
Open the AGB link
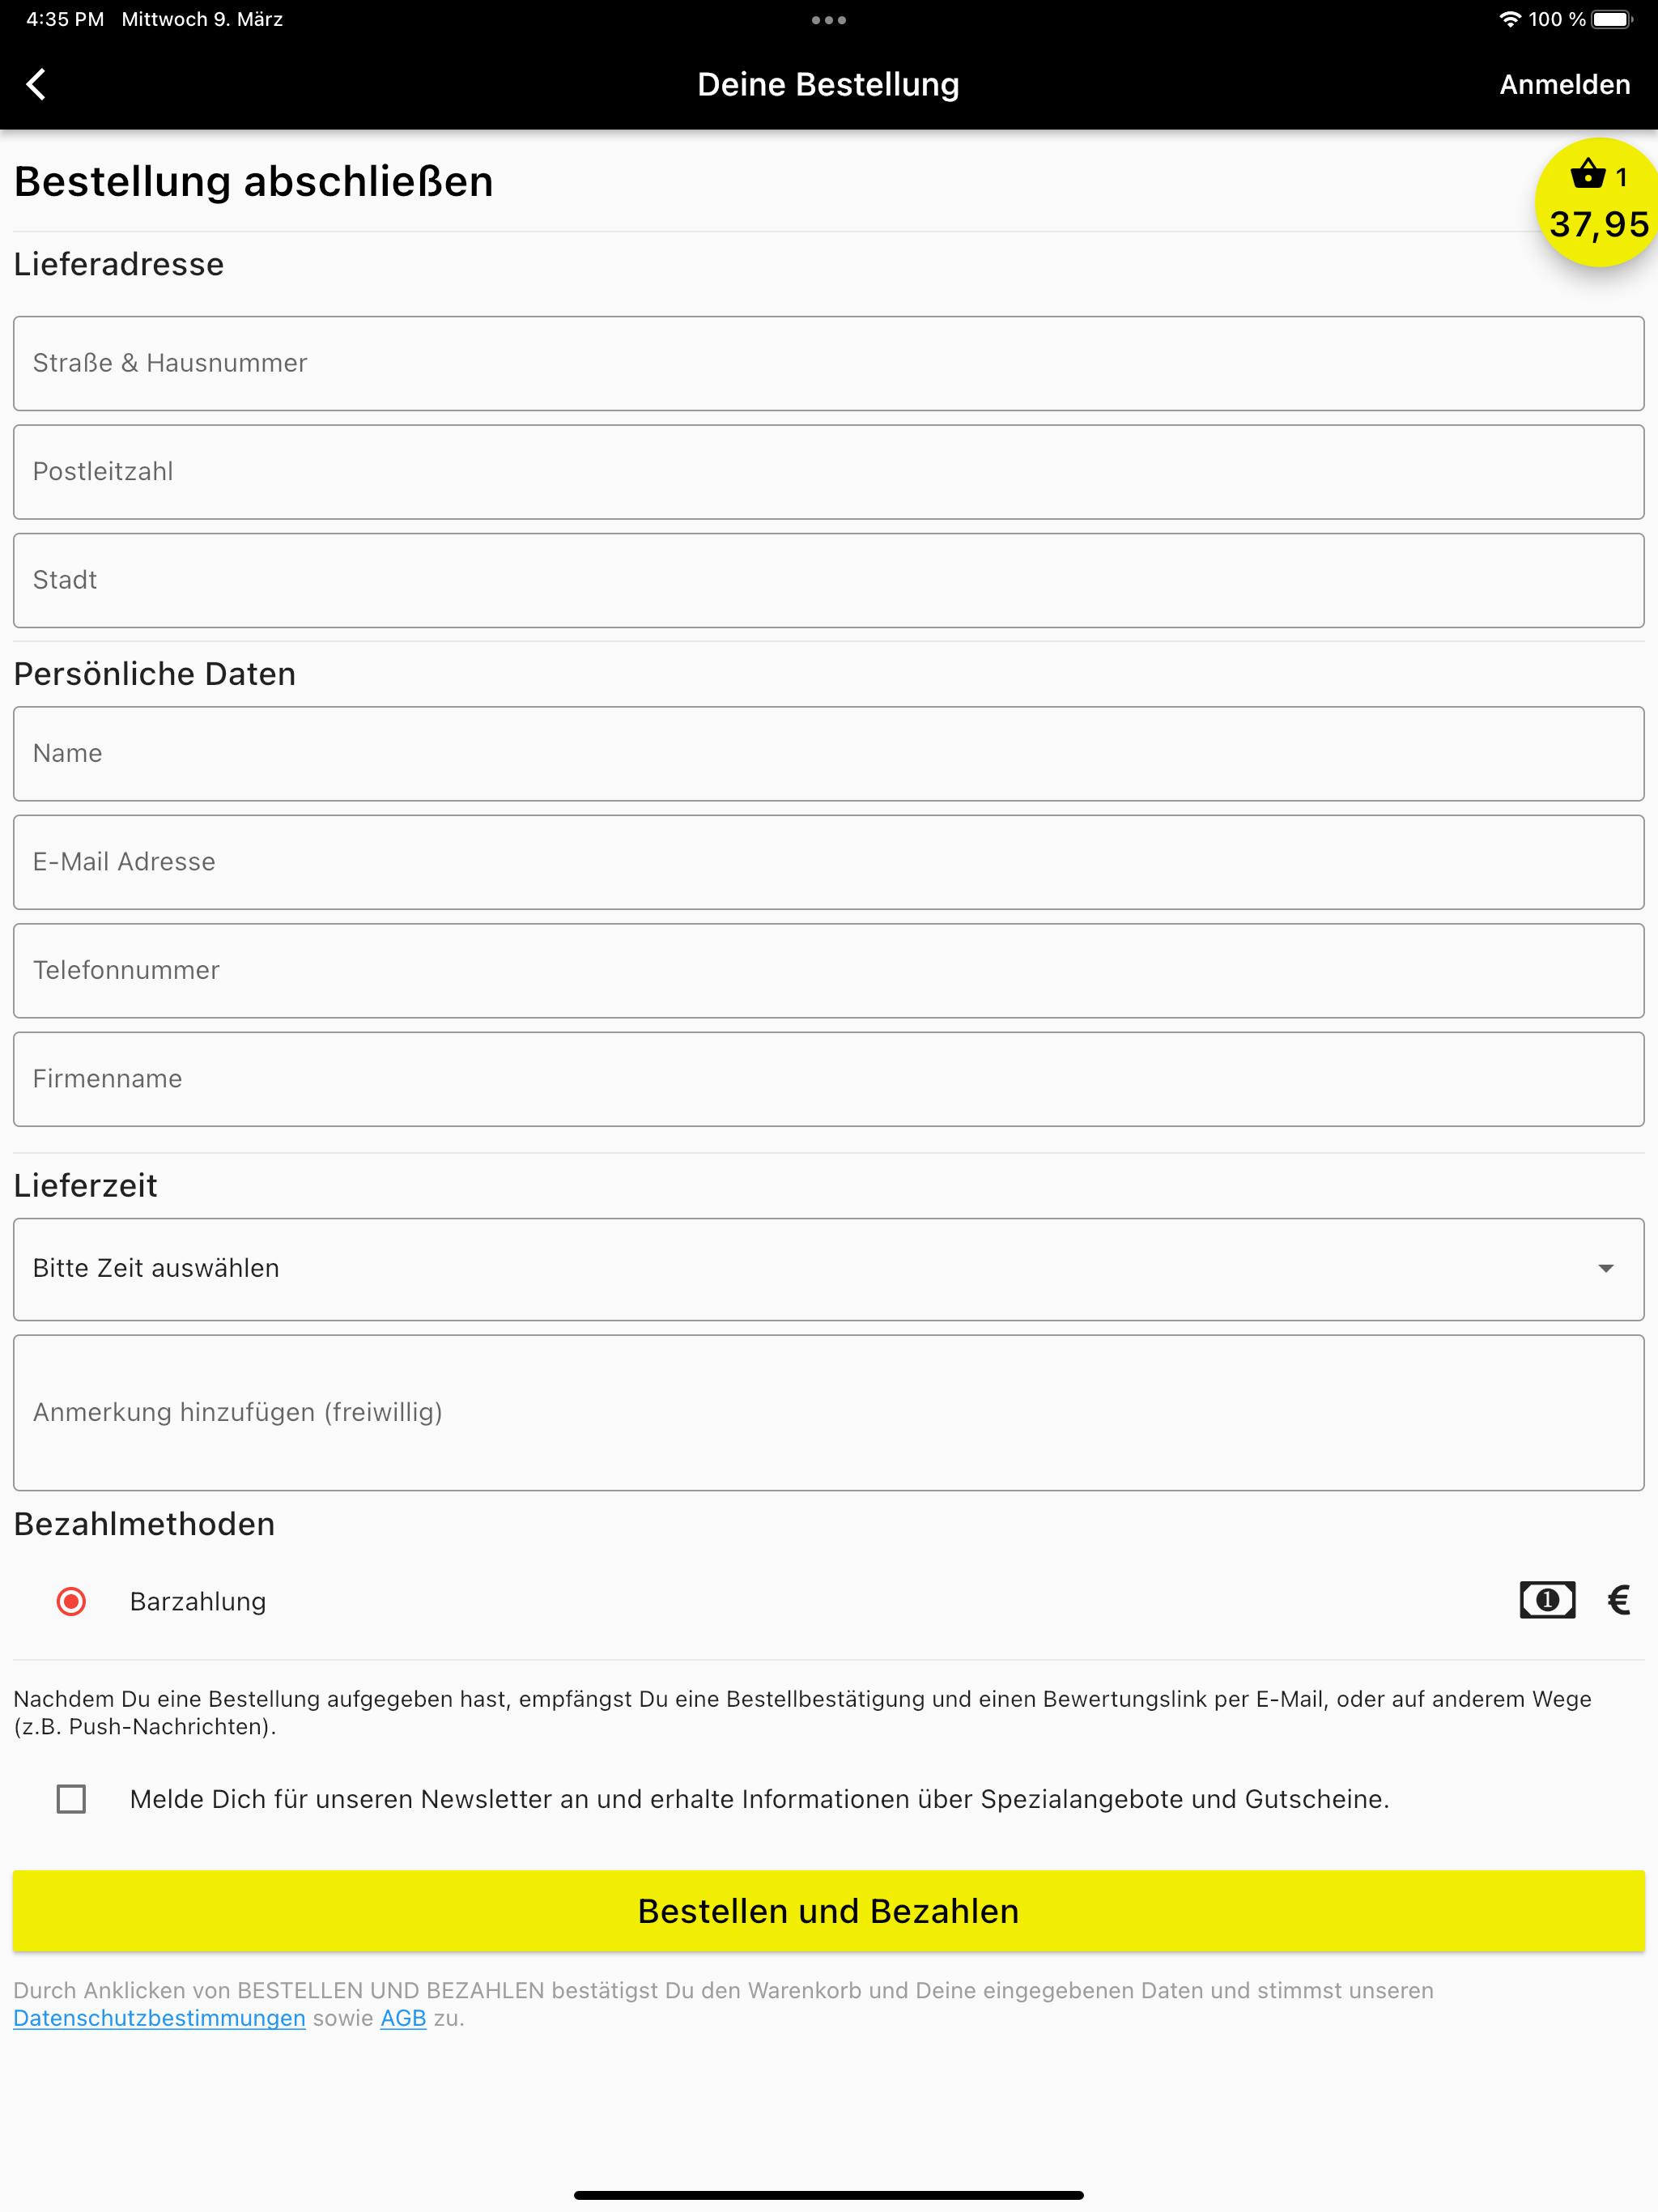tap(403, 2018)
